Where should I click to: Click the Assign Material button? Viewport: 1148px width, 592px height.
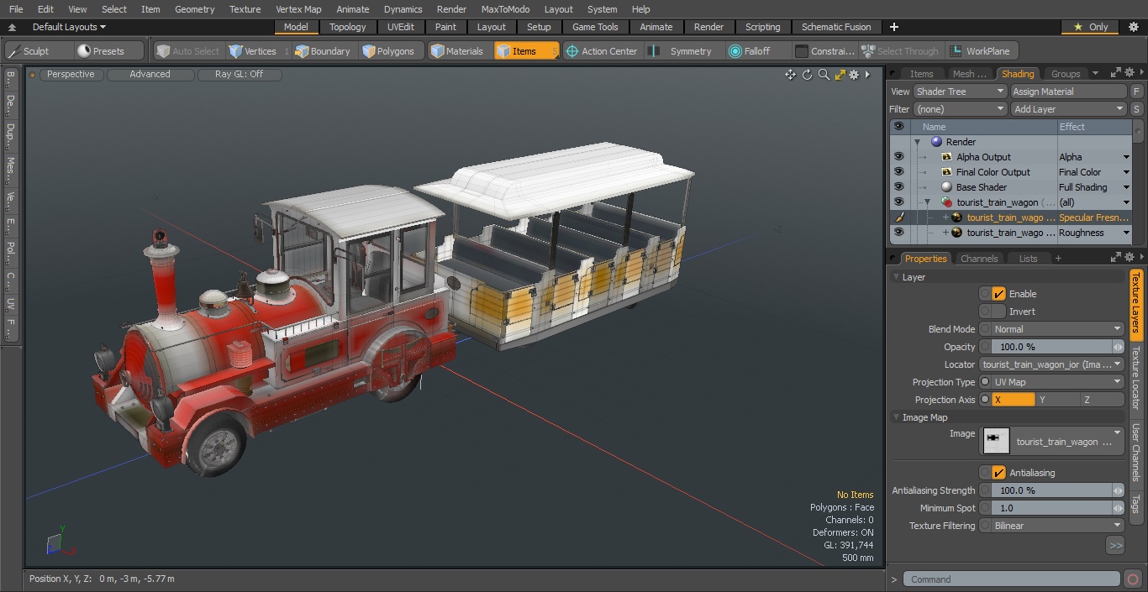pos(1068,92)
